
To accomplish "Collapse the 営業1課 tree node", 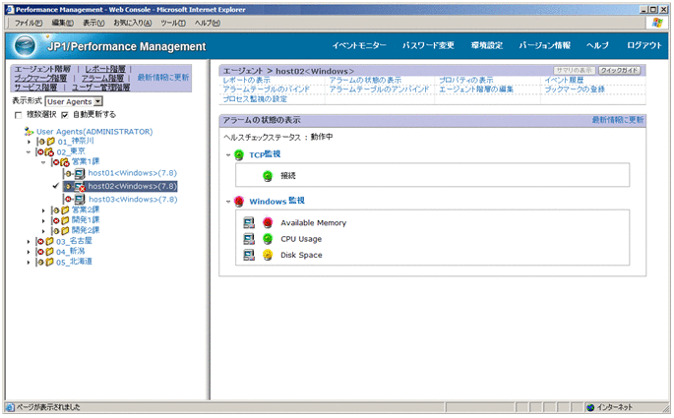I will (43, 162).
